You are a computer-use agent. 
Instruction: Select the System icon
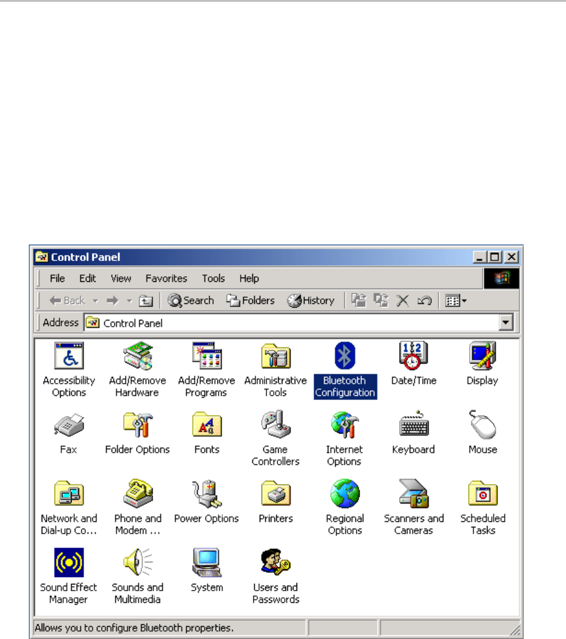point(206,562)
